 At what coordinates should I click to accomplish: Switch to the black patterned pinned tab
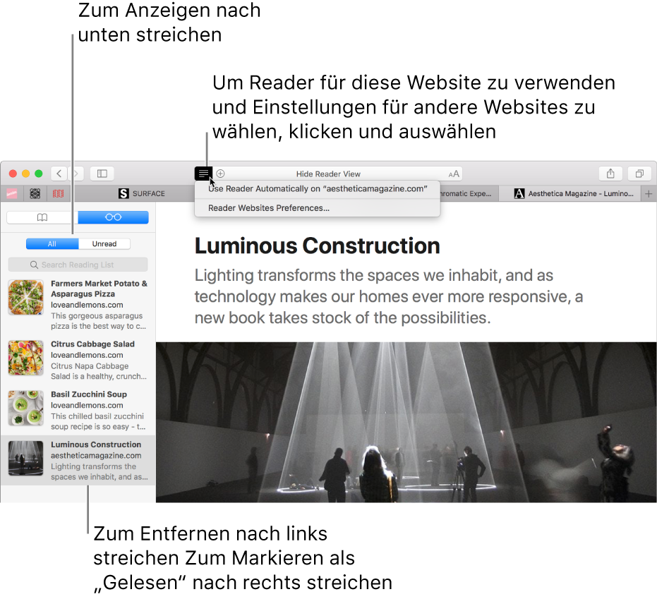(x=35, y=193)
